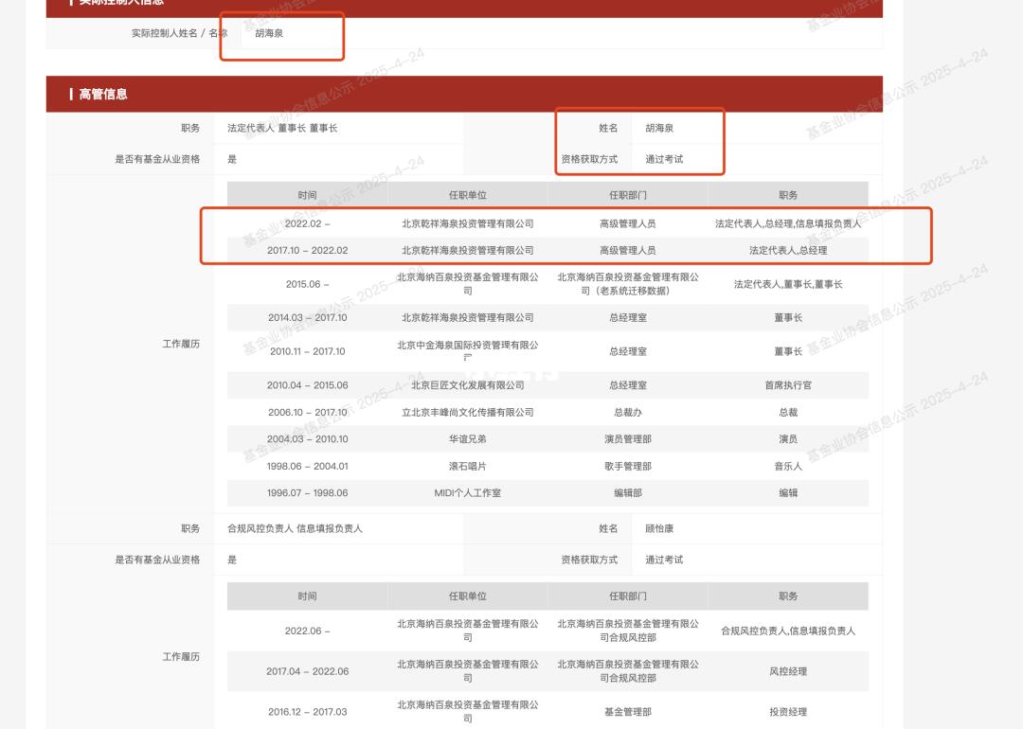Screen dimensions: 1023x729
Task: Click the department "总裁办"
Action: click(x=628, y=413)
